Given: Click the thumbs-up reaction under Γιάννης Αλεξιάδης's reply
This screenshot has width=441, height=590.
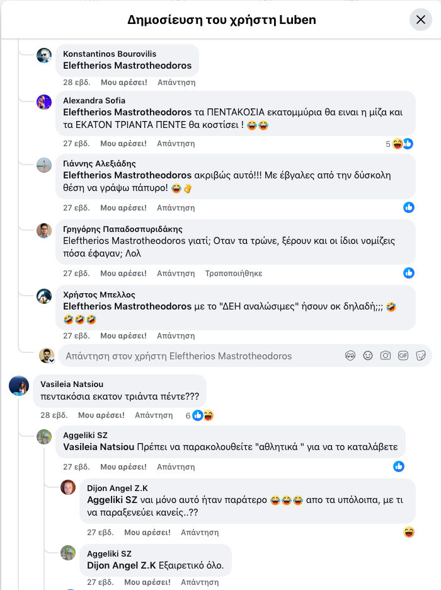Looking at the screenshot, I should pyautogui.click(x=409, y=207).
